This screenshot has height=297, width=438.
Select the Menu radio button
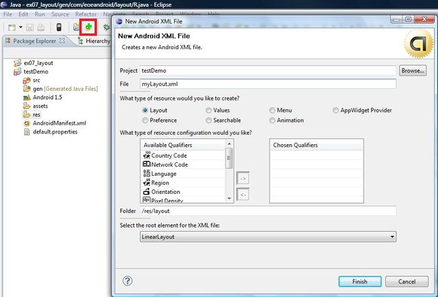coord(272,110)
